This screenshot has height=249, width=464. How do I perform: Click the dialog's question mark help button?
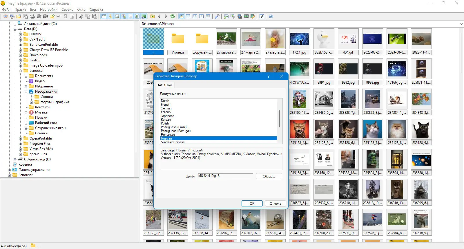point(269,76)
